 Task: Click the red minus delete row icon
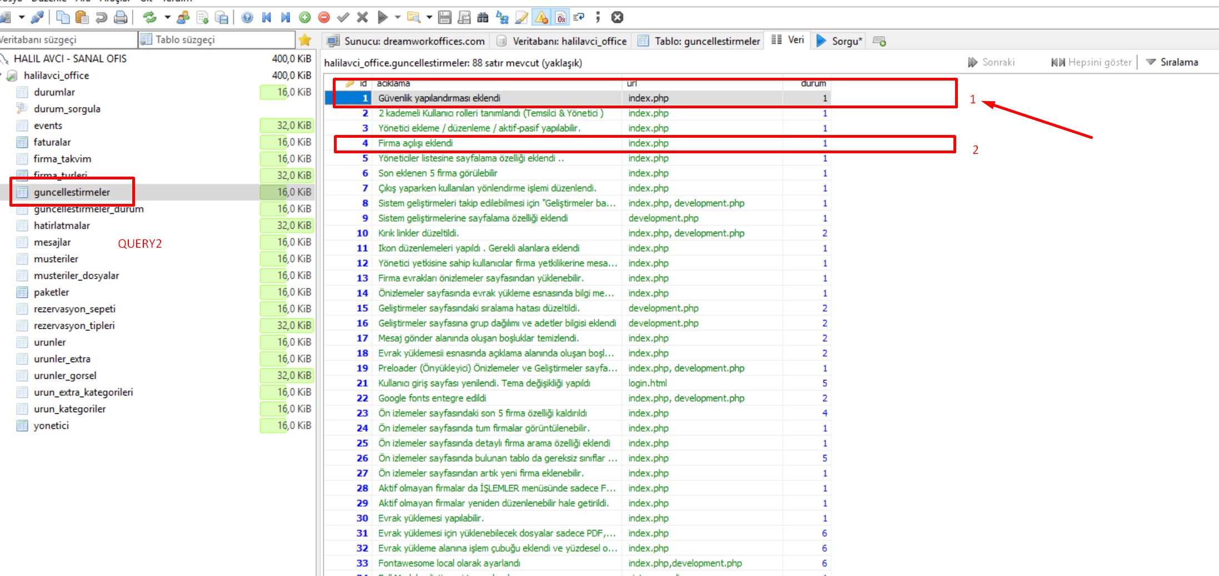[324, 17]
